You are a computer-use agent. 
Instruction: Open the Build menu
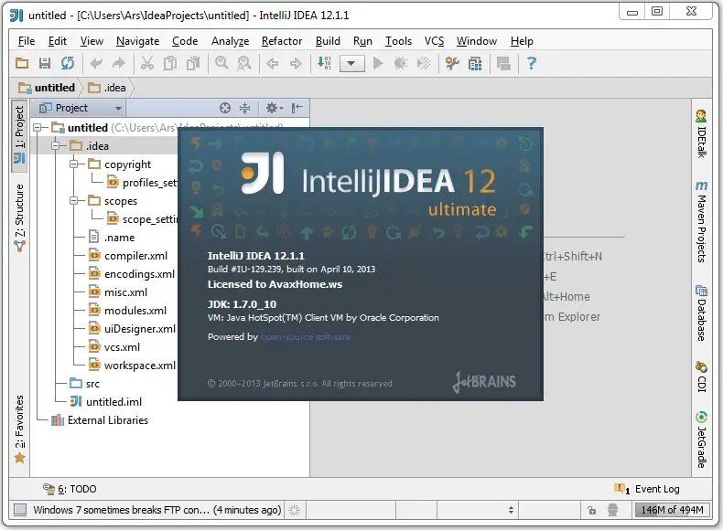328,41
